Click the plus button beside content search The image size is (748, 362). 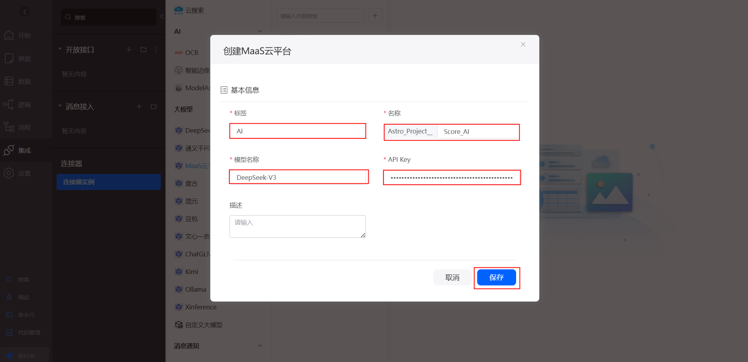coord(375,16)
